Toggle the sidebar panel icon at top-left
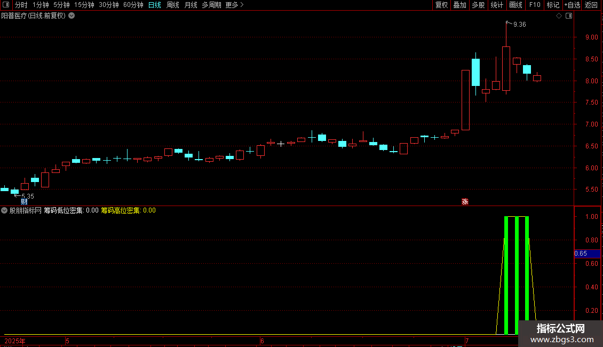 tap(6, 5)
